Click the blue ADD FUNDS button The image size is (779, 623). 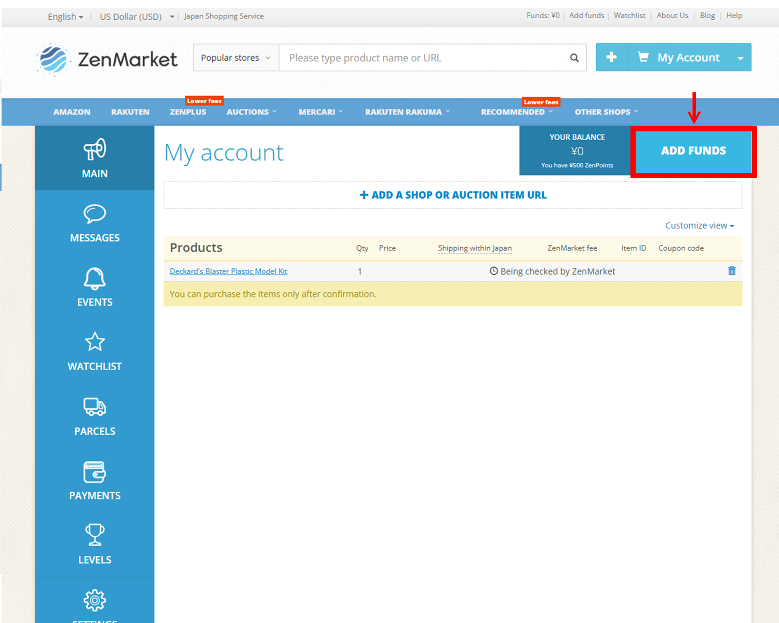693,151
